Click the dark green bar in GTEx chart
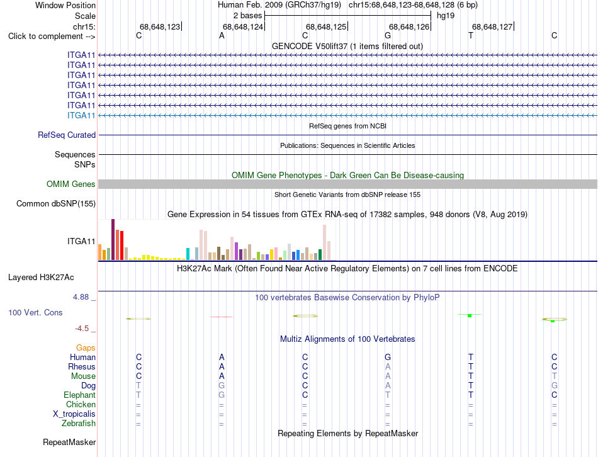The width and height of the screenshot is (598, 457). pos(320,255)
